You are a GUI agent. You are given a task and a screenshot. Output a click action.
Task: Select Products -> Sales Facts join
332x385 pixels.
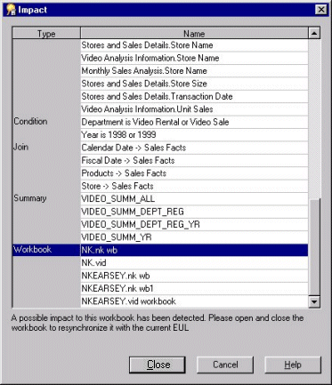click(194, 173)
